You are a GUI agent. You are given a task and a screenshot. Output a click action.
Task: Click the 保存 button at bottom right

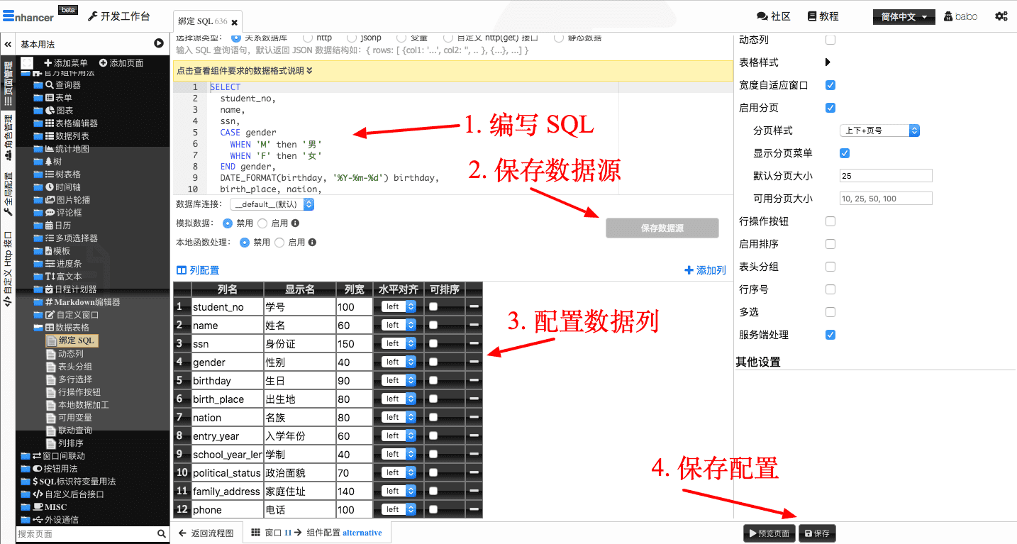click(x=817, y=533)
